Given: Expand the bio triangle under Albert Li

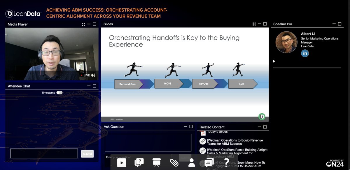Looking at the screenshot, I should [274, 61].
